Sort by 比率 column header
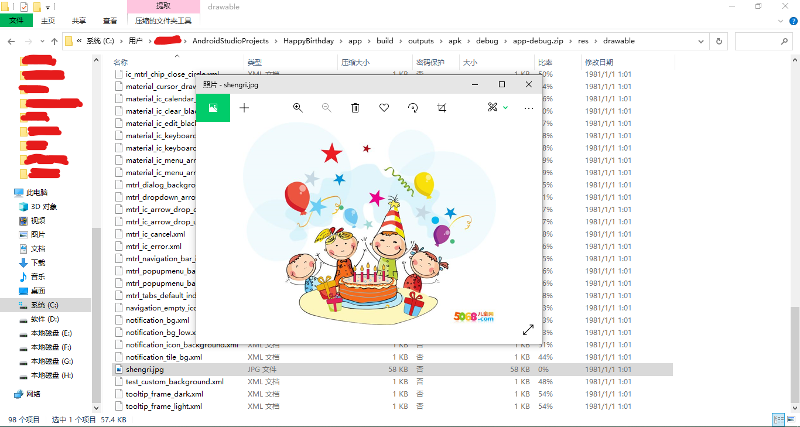 coord(545,62)
